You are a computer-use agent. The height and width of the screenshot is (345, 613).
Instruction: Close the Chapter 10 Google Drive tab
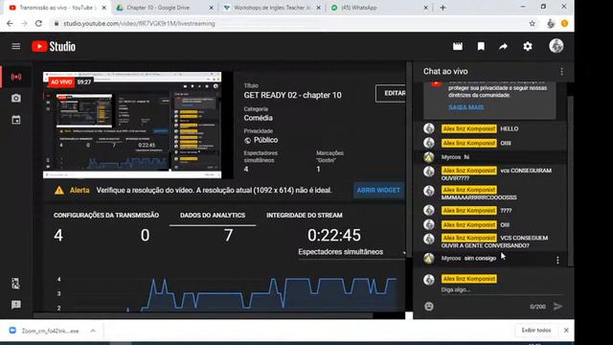coord(211,8)
